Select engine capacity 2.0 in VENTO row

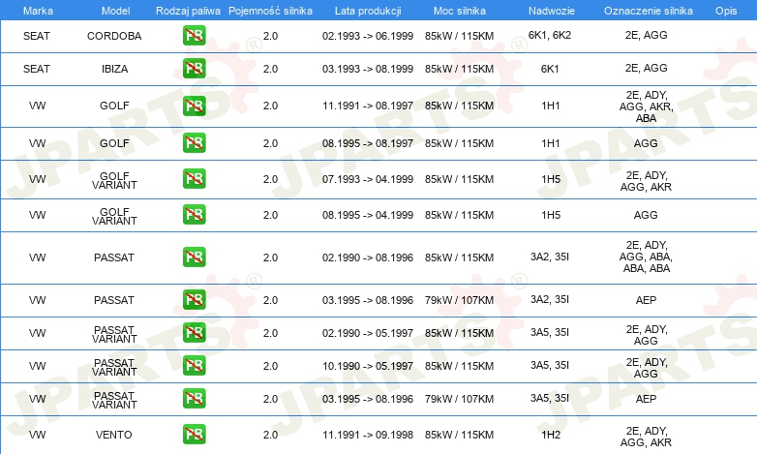pos(270,435)
